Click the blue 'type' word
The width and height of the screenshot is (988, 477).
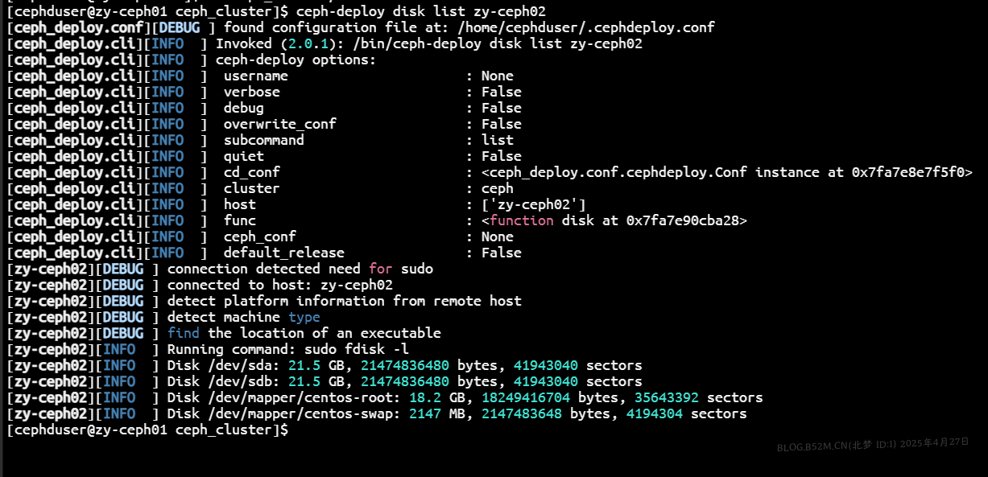304,317
